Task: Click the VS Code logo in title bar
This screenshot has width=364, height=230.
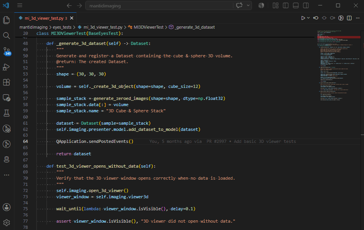Action: tap(6, 5)
